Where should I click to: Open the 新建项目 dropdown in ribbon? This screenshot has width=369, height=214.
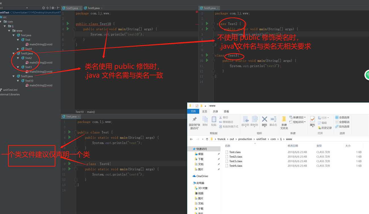click(297, 118)
